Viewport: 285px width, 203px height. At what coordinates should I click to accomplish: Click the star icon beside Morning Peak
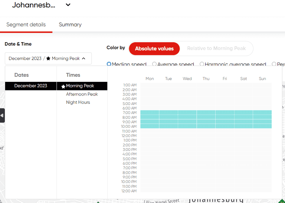63,86
